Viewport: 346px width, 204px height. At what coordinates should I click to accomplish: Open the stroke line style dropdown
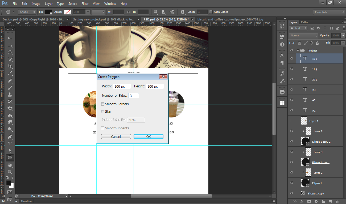coord(98,12)
